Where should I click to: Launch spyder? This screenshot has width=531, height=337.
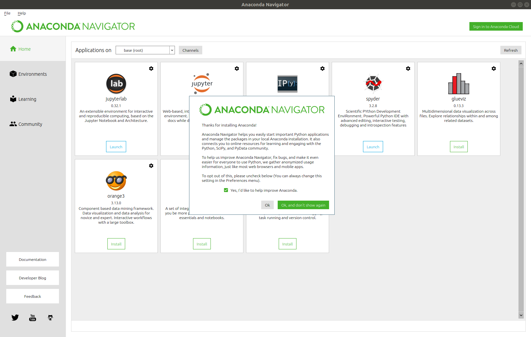pos(373,147)
